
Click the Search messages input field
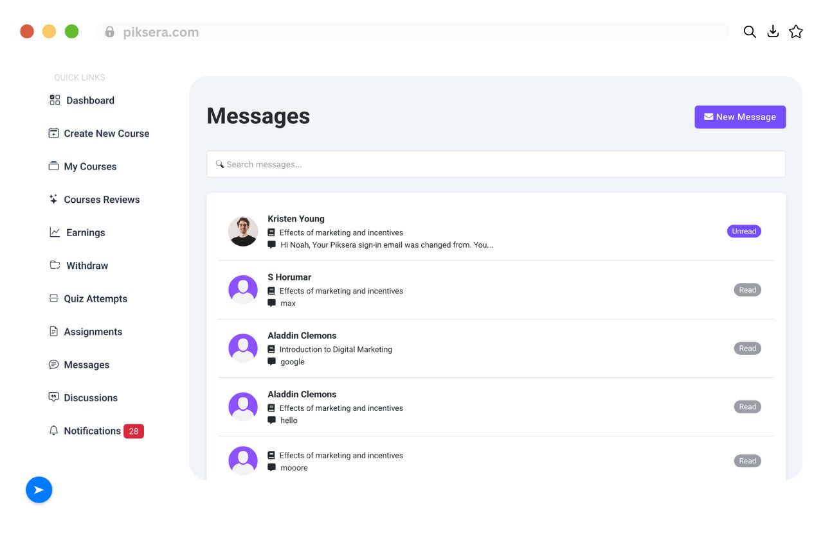(496, 164)
